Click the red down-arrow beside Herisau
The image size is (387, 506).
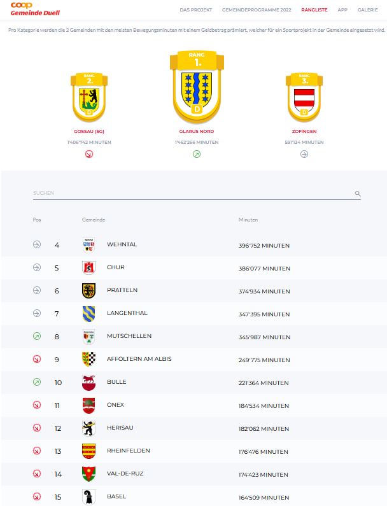(x=37, y=428)
